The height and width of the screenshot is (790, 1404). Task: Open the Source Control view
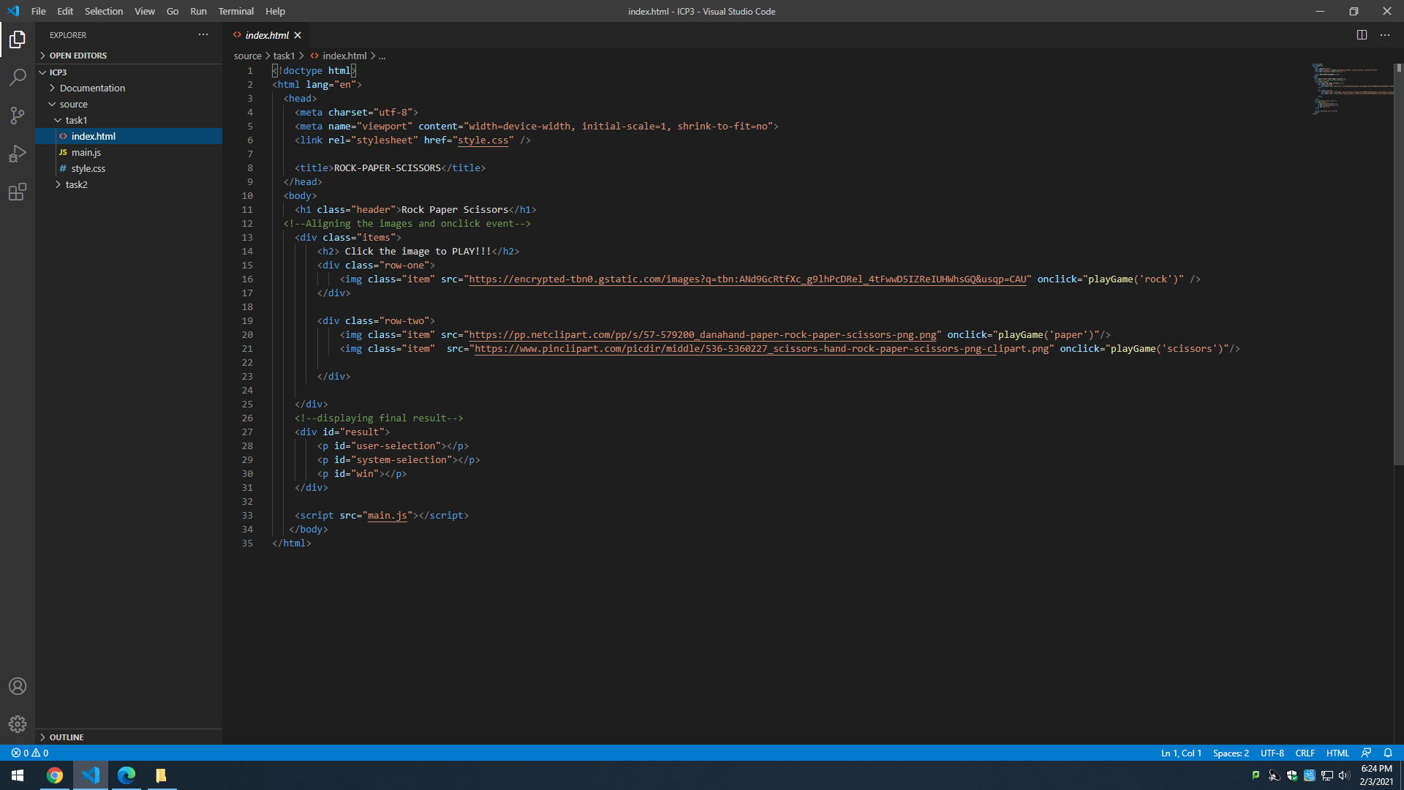pyautogui.click(x=18, y=116)
